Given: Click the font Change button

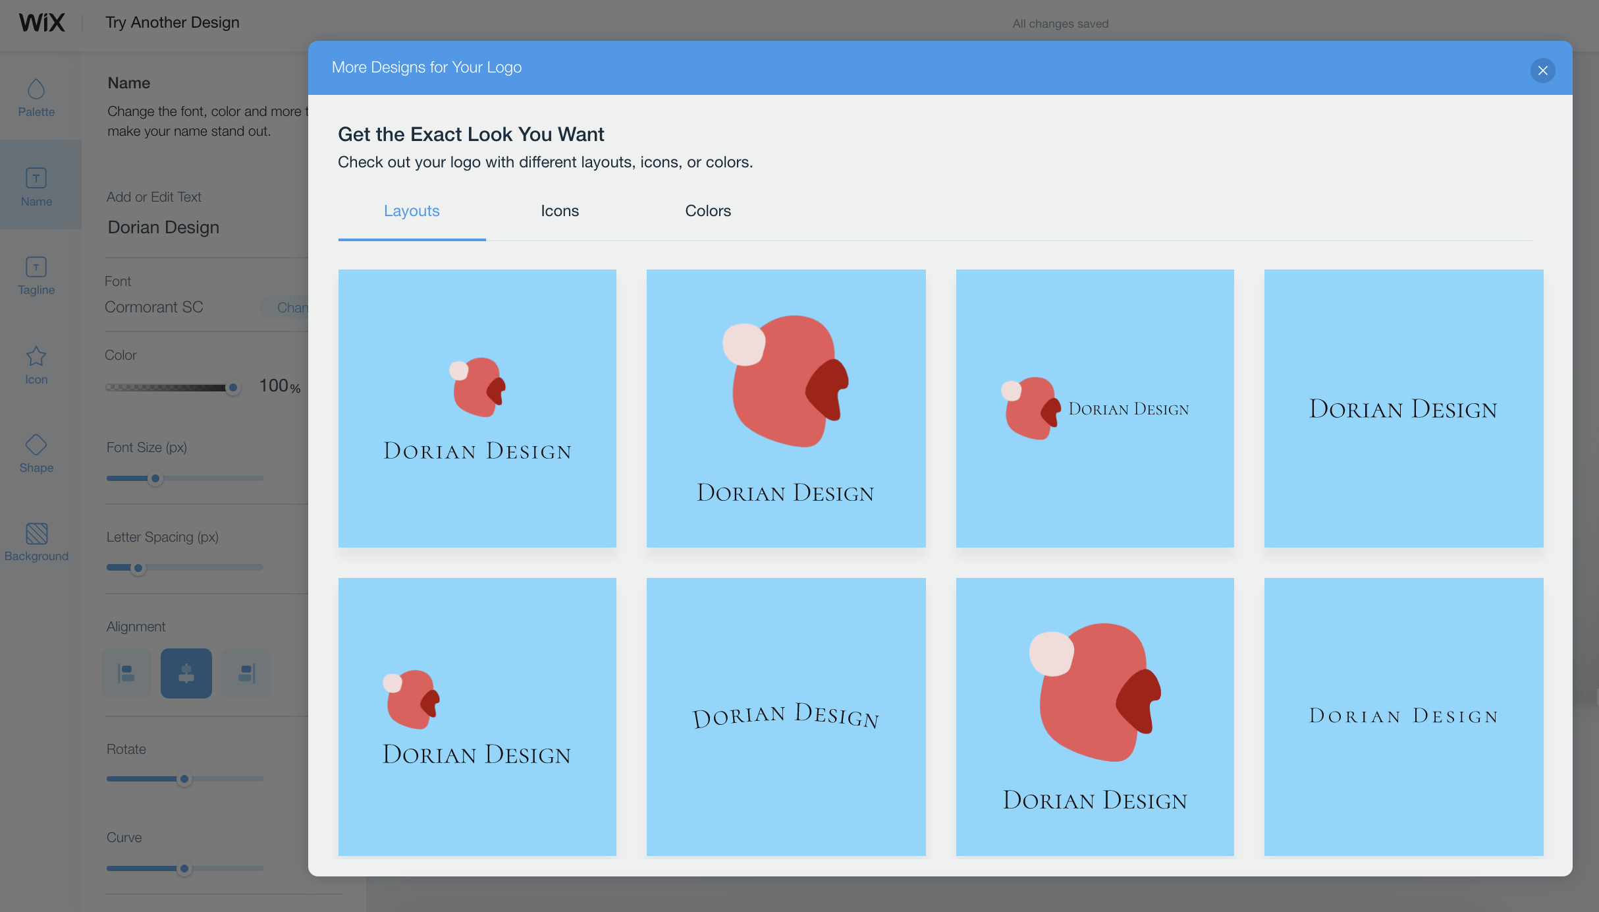Looking at the screenshot, I should pyautogui.click(x=285, y=307).
